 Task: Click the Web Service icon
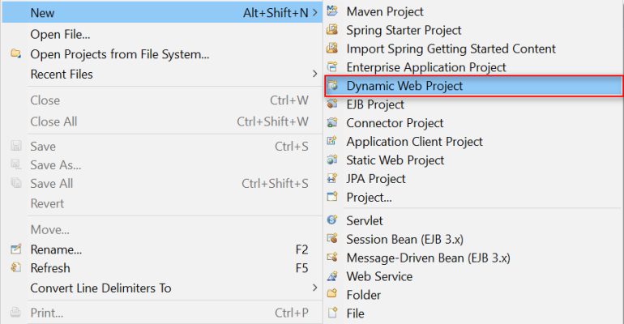332,276
